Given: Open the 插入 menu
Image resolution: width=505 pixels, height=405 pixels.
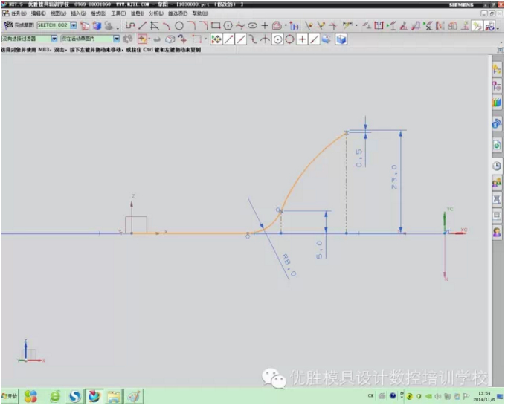Looking at the screenshot, I should [x=78, y=13].
